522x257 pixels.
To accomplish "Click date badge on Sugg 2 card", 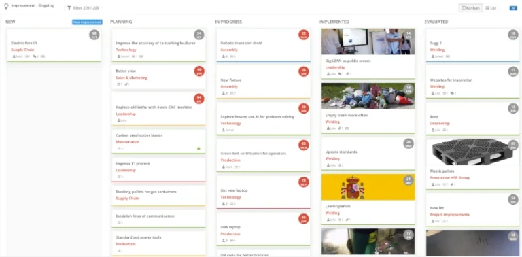I will pyautogui.click(x=513, y=35).
